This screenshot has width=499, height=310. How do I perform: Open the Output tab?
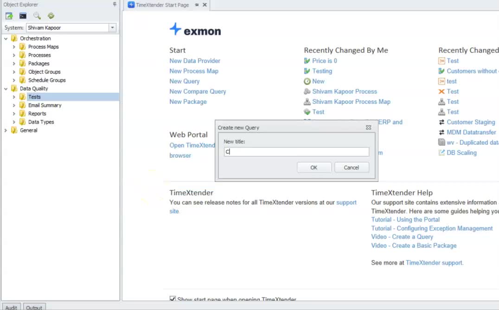tap(34, 307)
